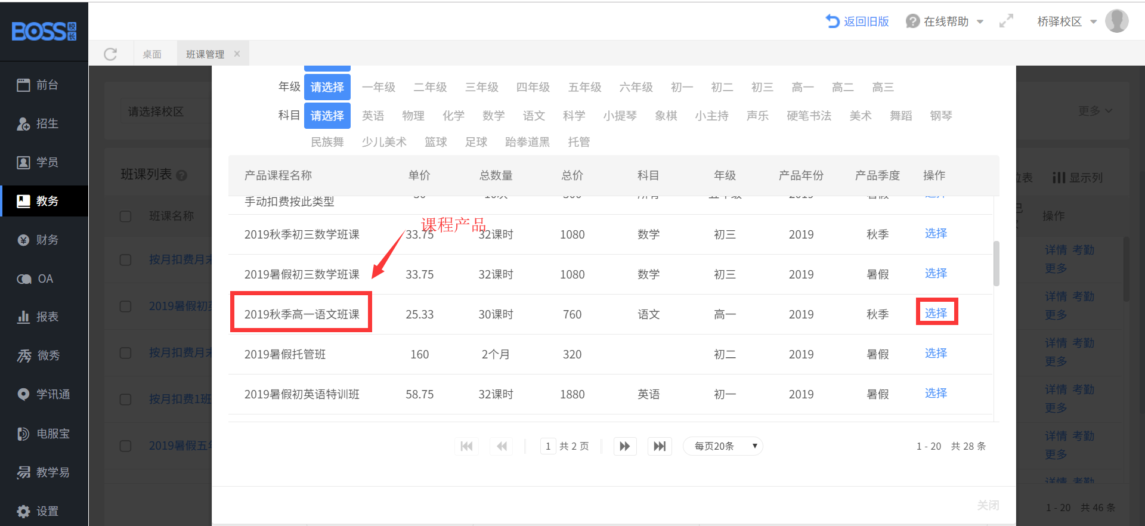Image resolution: width=1145 pixels, height=526 pixels.
Task: Go to last page of results
Action: tap(660, 446)
